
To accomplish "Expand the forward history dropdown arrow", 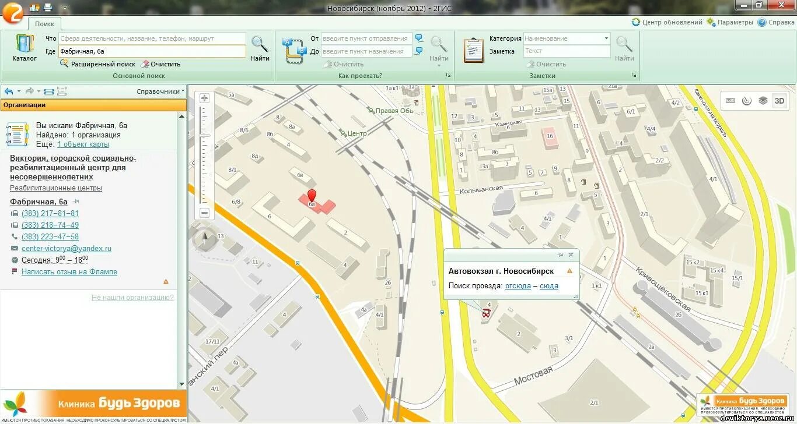I will pyautogui.click(x=39, y=91).
